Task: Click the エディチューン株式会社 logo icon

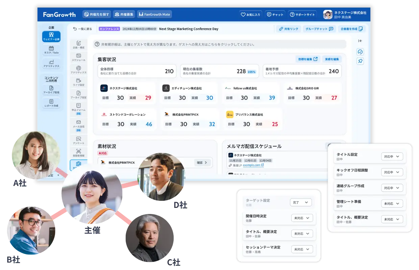Action: [x=166, y=88]
